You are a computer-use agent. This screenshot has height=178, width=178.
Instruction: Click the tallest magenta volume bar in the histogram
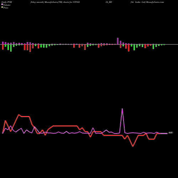coord(118,41)
